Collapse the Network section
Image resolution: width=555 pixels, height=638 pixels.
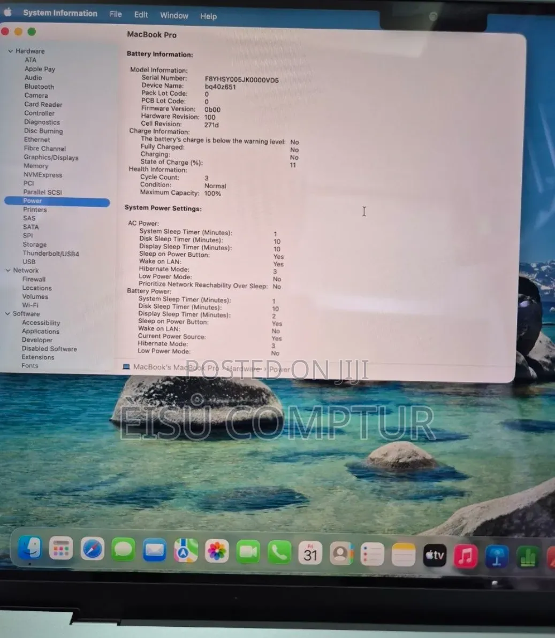7,270
